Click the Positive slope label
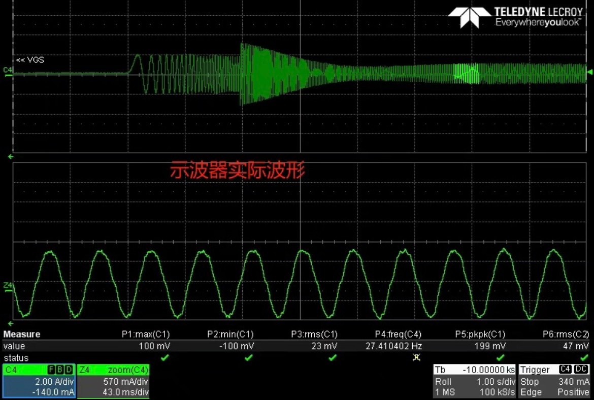The image size is (594, 400). pos(573,392)
